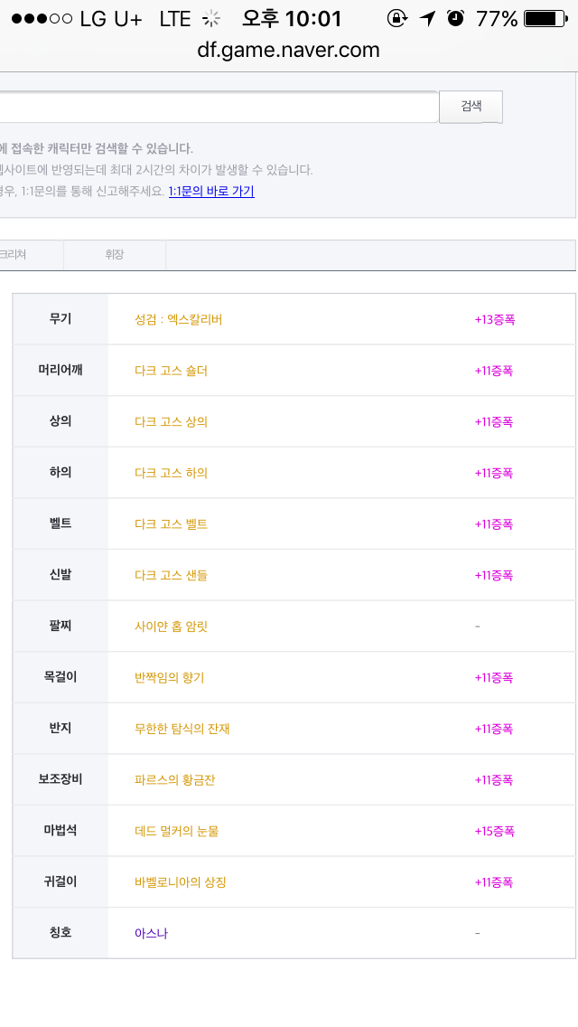Tap the signal strength dots
The image size is (578, 1027).
click(38, 18)
